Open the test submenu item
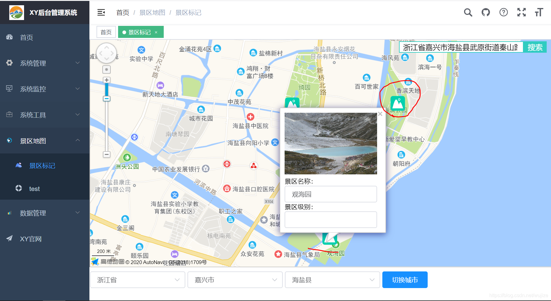 45,189
